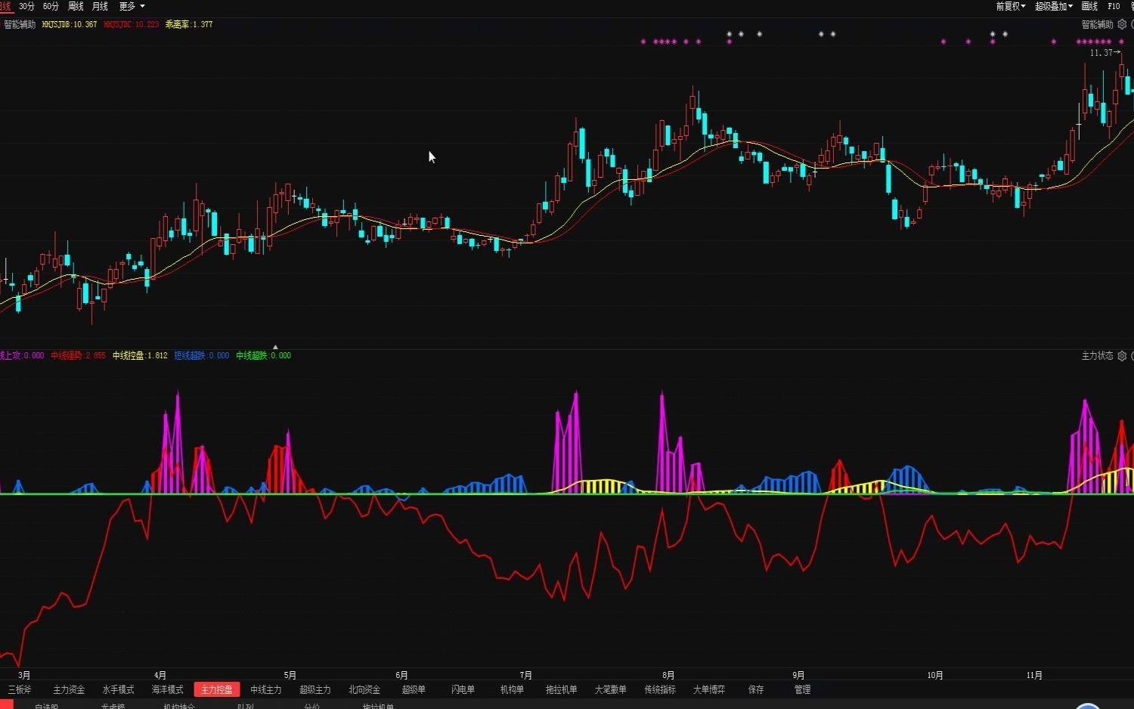Activate the 画线 drawing tool

(x=1089, y=6)
